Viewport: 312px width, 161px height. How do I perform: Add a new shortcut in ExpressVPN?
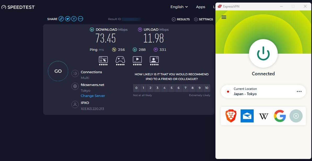click(296, 116)
